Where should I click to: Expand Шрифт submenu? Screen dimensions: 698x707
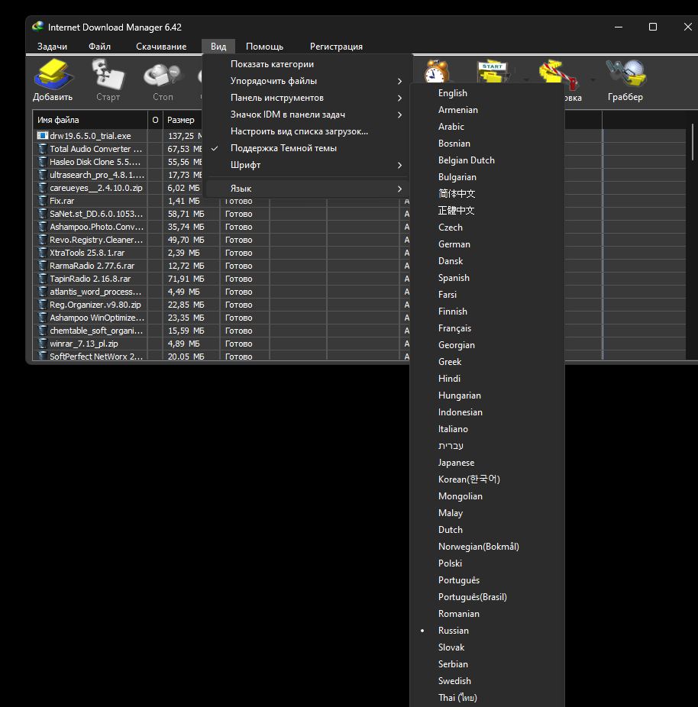coord(307,165)
